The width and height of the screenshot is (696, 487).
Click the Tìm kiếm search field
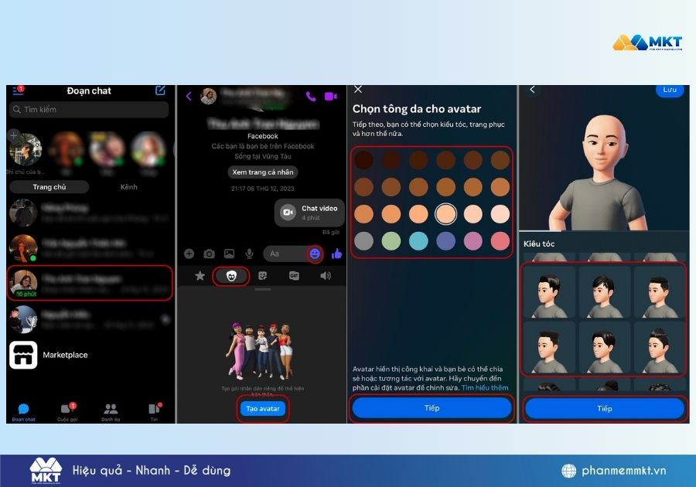pyautogui.click(x=89, y=110)
